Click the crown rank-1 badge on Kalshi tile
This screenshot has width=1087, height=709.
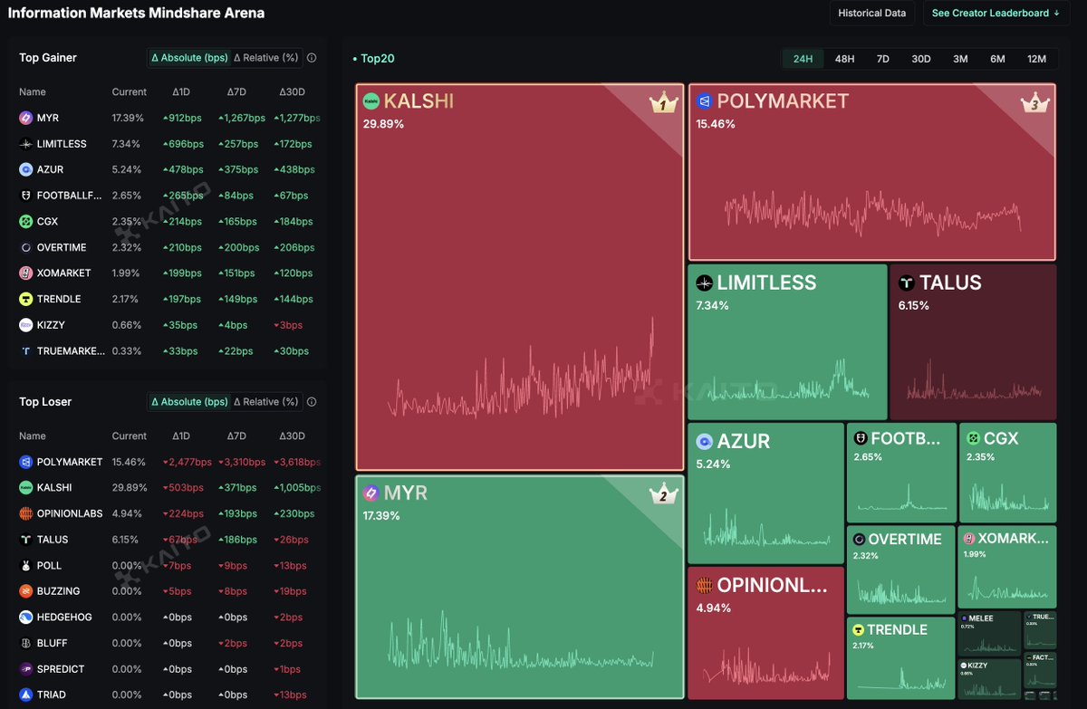(664, 105)
